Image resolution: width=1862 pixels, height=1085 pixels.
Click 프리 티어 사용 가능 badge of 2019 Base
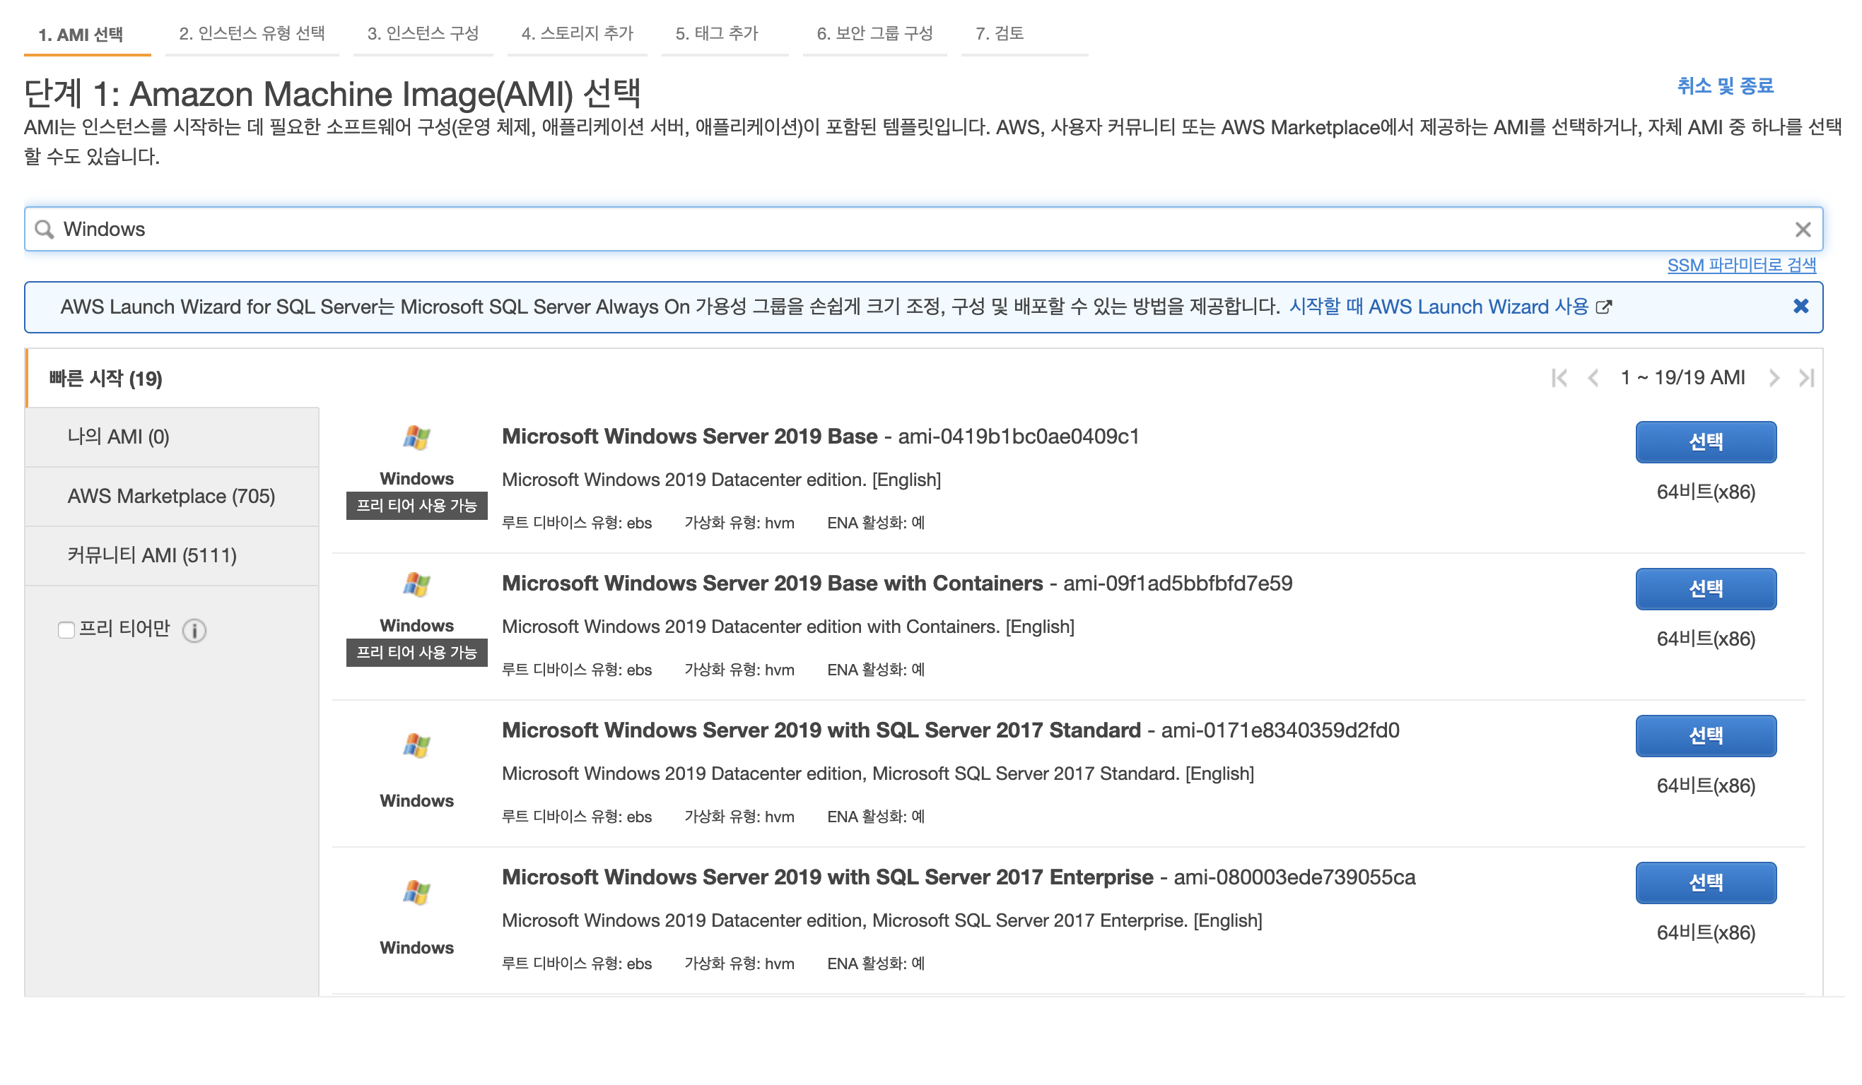tap(417, 506)
